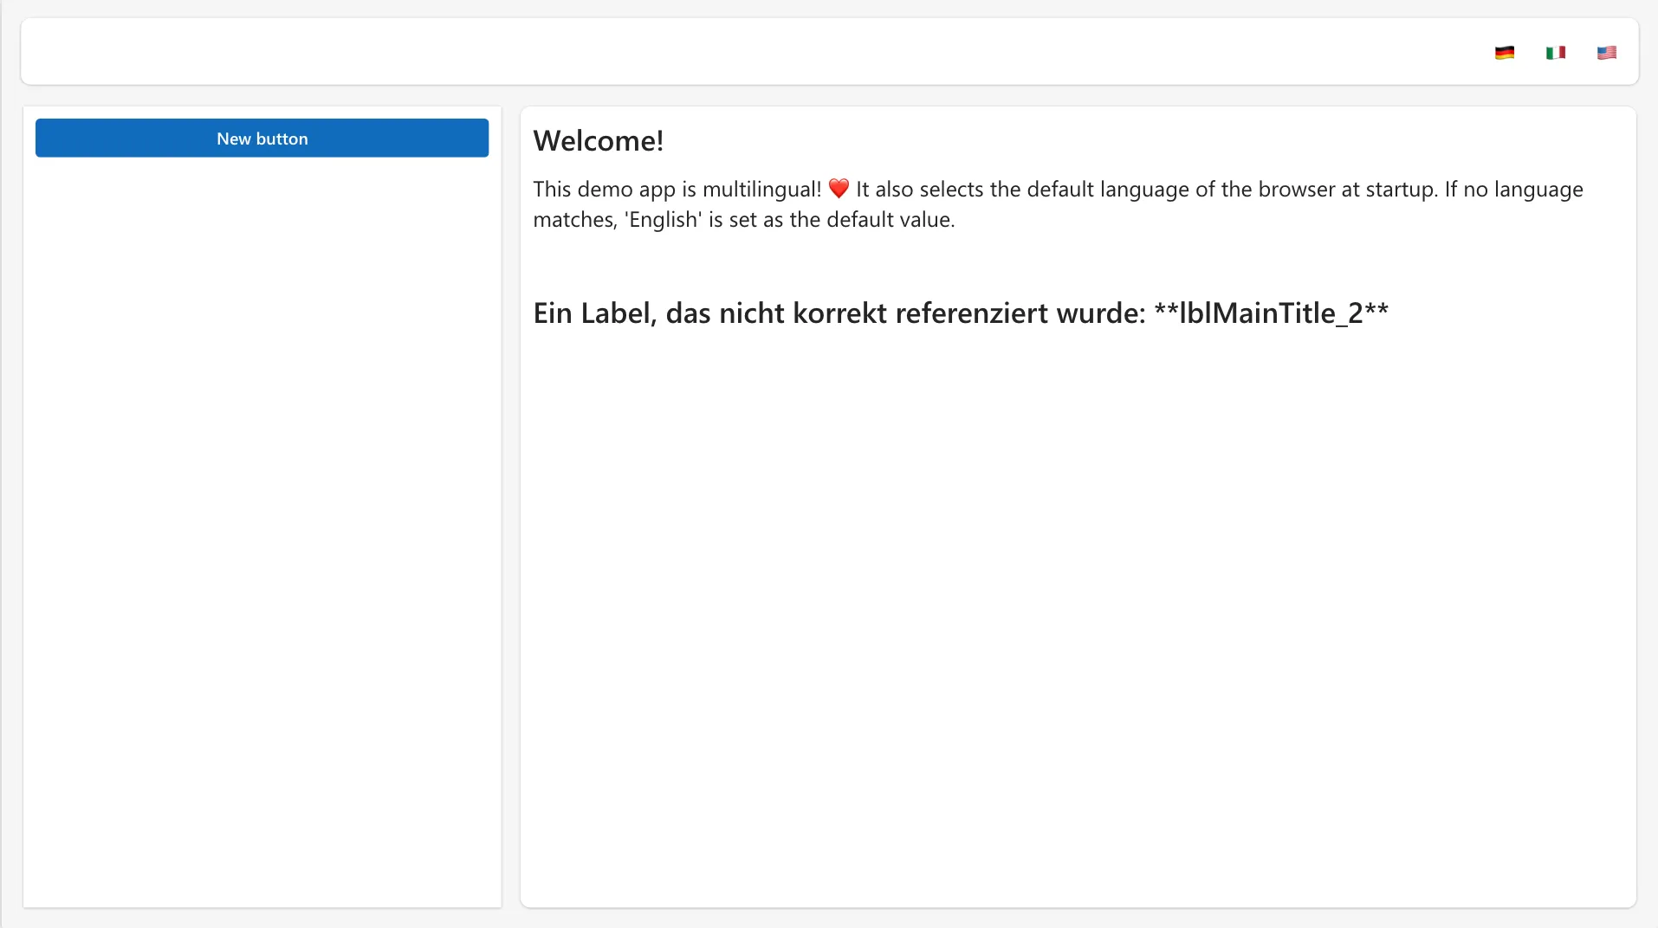Image resolution: width=1658 pixels, height=928 pixels.
Task: Switch language via the German flag icon
Action: click(x=1505, y=53)
